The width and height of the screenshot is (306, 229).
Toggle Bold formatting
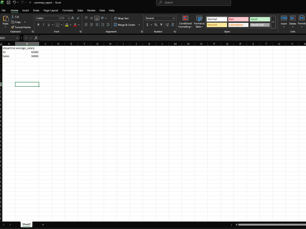(x=38, y=25)
